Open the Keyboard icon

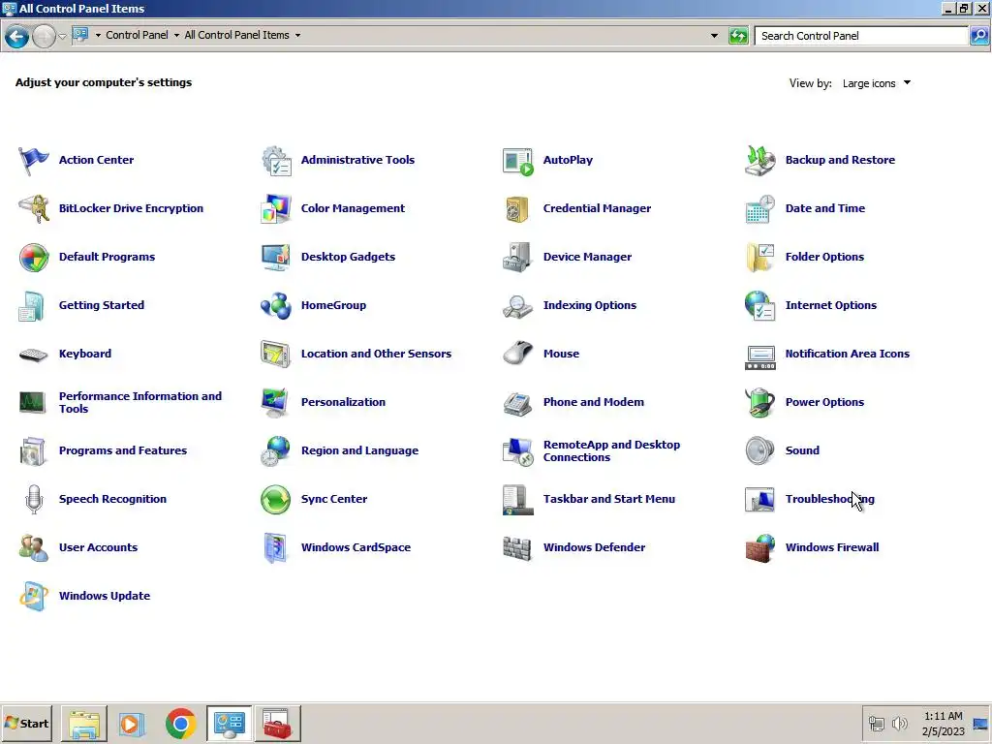(34, 355)
